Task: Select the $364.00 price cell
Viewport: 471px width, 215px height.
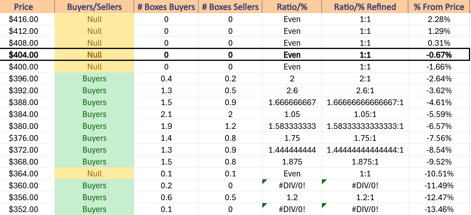Action: (x=27, y=174)
